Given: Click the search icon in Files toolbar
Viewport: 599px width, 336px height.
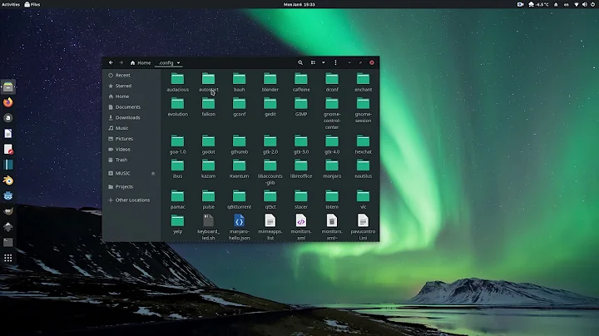Looking at the screenshot, I should click(300, 62).
